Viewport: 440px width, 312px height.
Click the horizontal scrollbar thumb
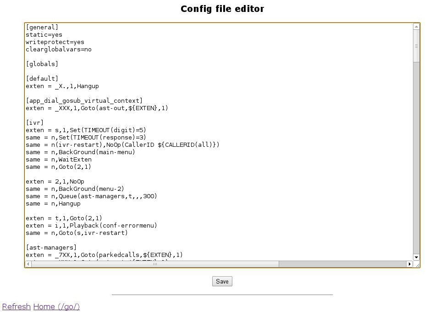(x=154, y=264)
